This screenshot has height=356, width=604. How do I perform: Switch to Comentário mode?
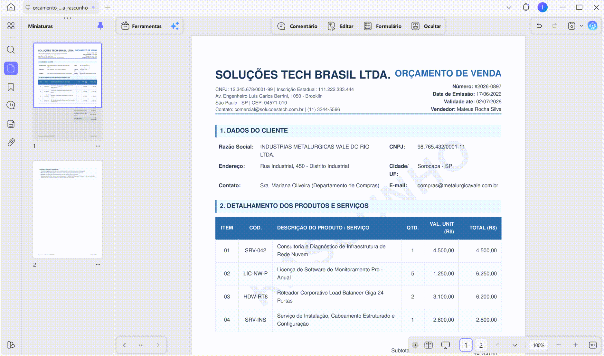(297, 26)
